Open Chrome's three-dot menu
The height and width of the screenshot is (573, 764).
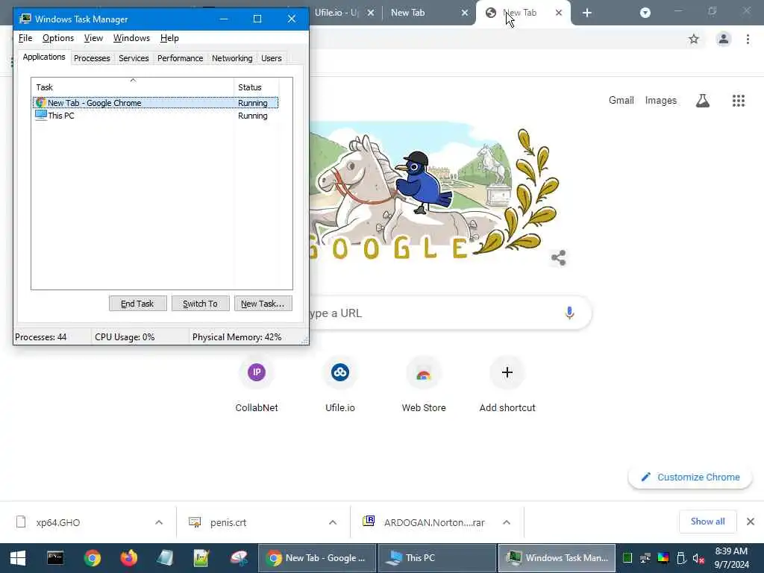[x=748, y=39]
